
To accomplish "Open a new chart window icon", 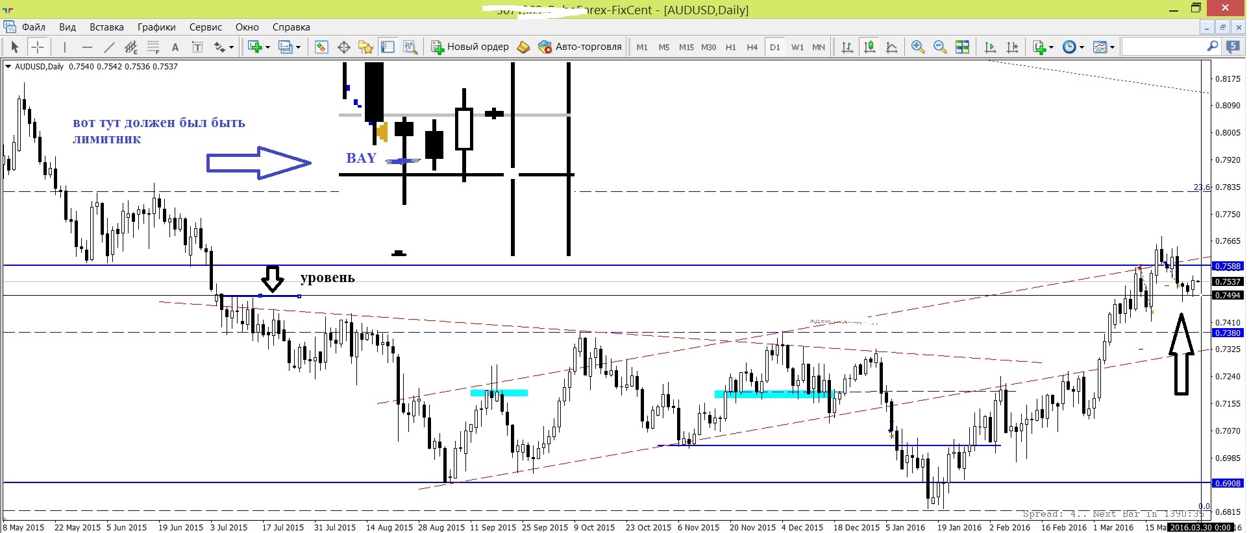I will click(x=255, y=47).
